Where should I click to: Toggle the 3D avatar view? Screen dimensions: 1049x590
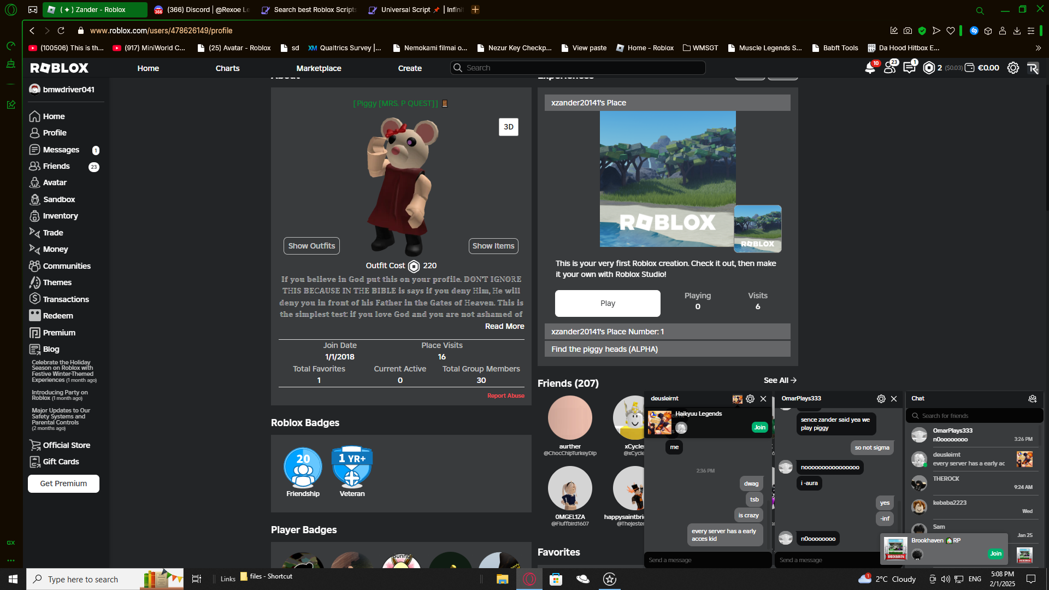[508, 127]
